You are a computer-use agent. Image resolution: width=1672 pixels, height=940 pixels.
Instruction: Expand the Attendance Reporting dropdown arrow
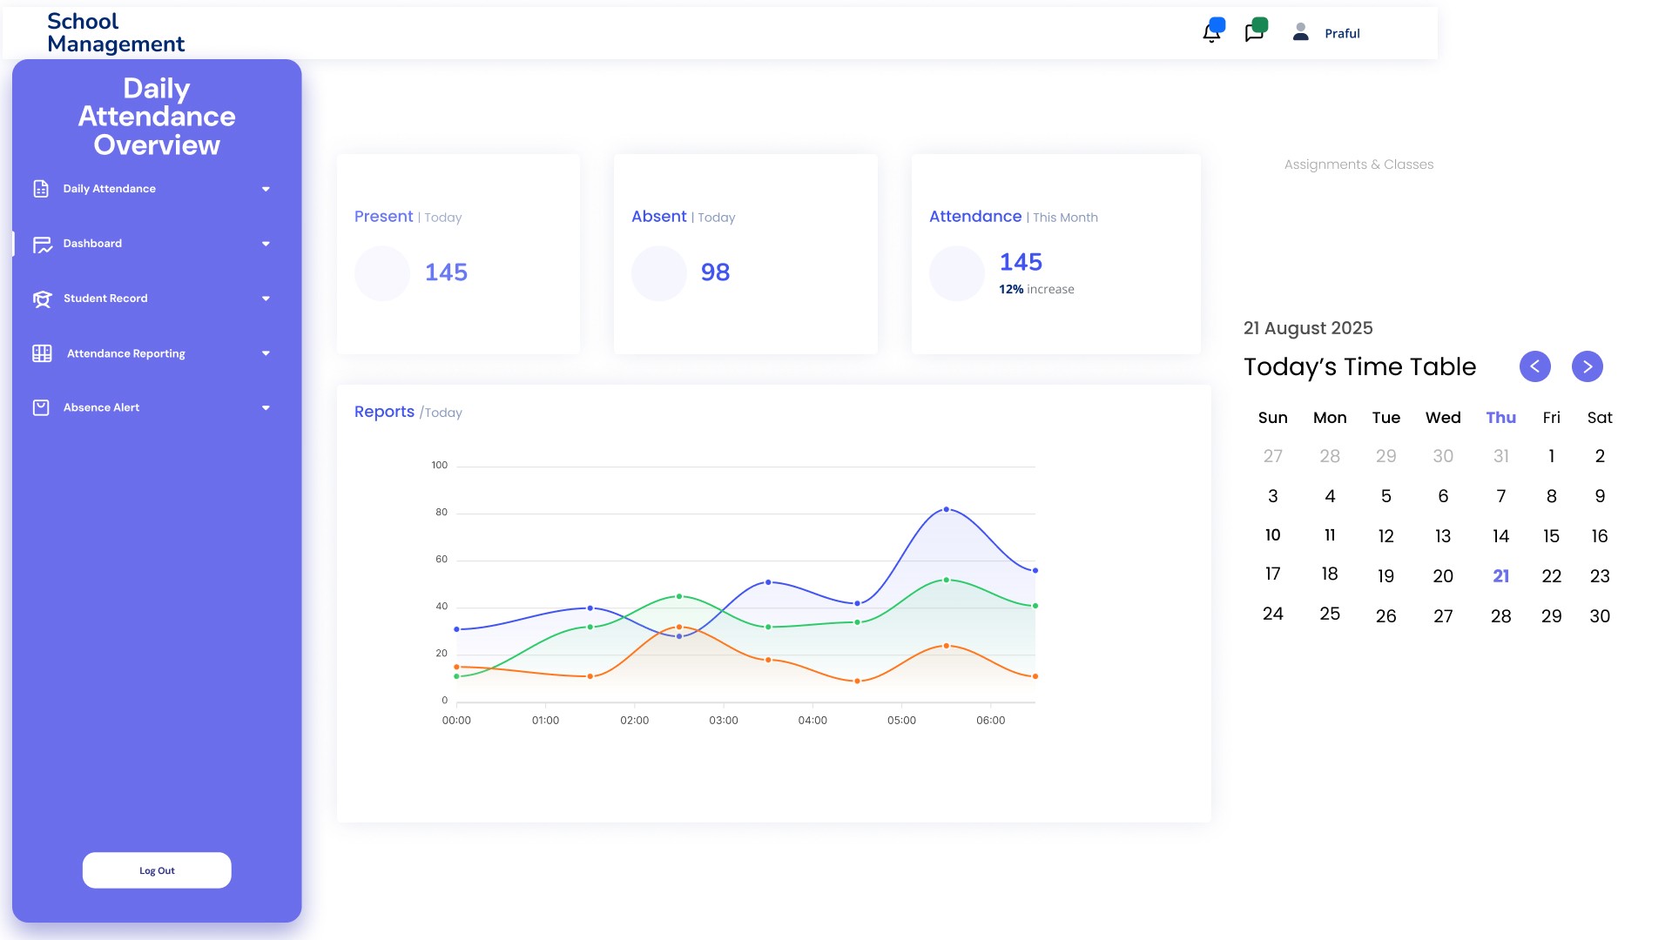(266, 353)
